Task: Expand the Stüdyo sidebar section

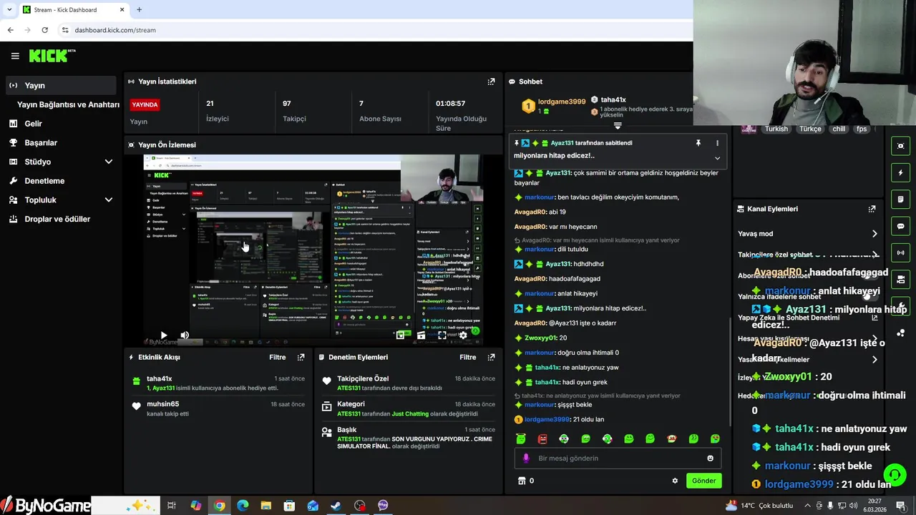Action: (109, 162)
